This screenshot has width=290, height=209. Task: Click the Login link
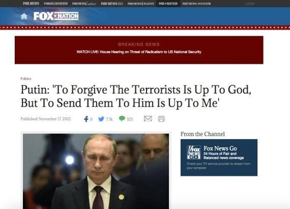point(250,4)
